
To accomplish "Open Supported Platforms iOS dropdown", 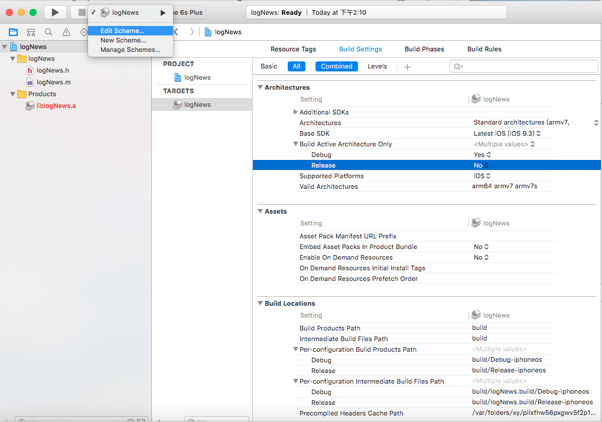I will pyautogui.click(x=482, y=176).
